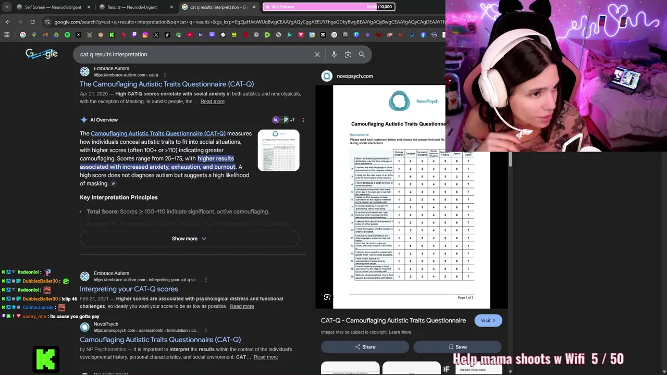
Task: Click the Google logo
Action: [x=42, y=54]
